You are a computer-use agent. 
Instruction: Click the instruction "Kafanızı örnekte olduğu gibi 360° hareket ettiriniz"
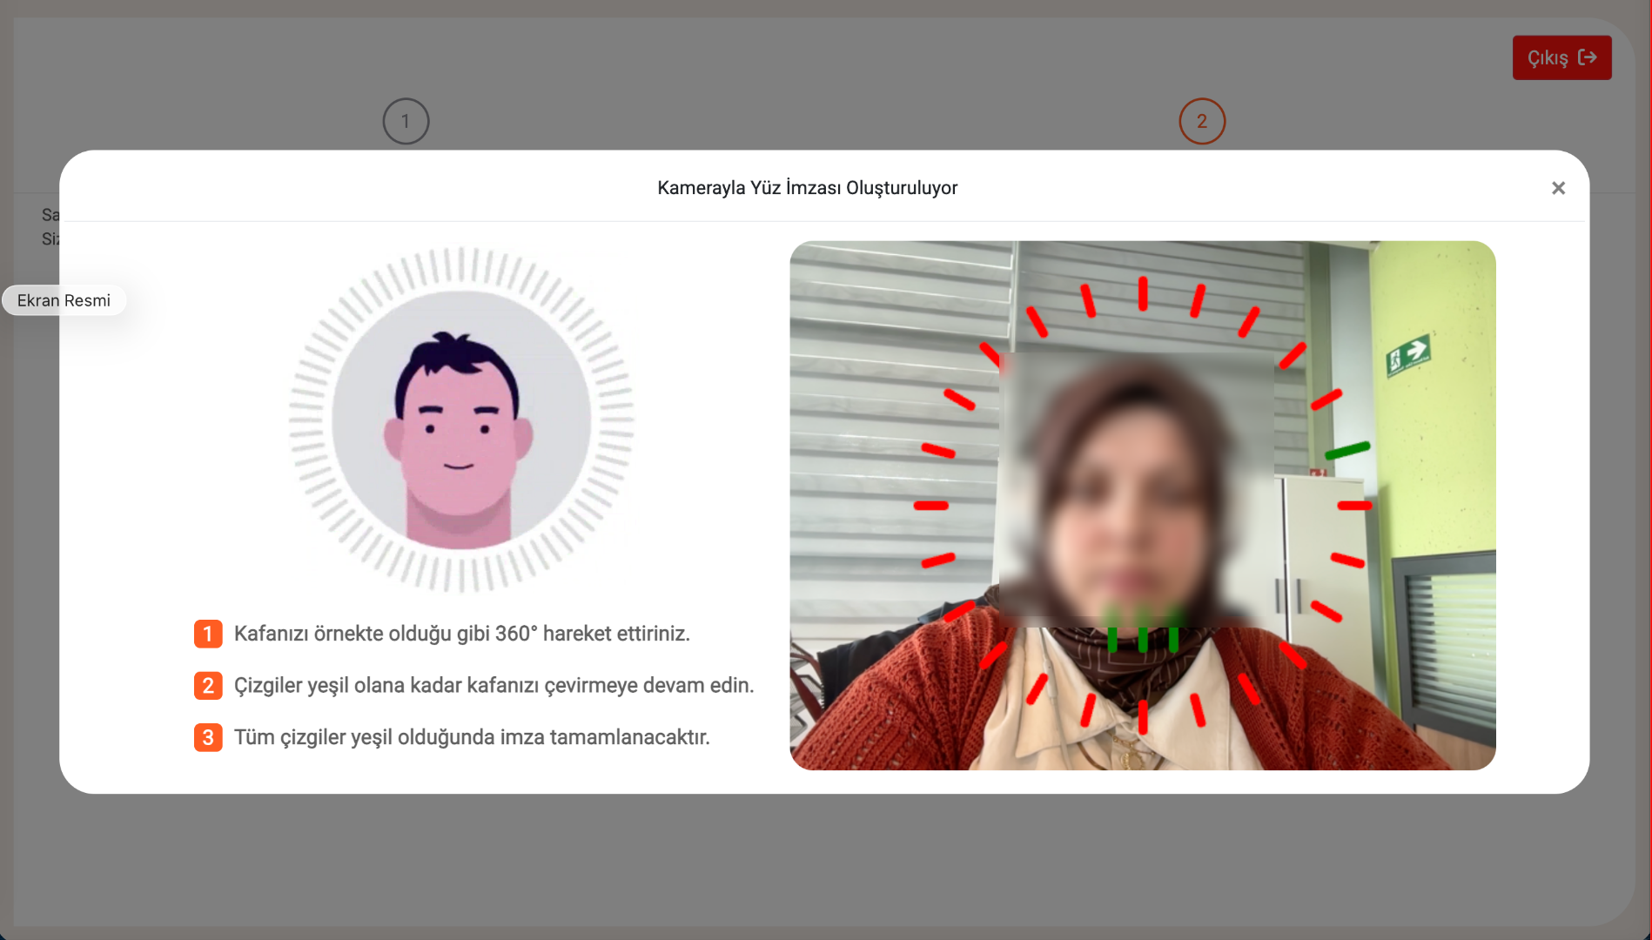461,634
